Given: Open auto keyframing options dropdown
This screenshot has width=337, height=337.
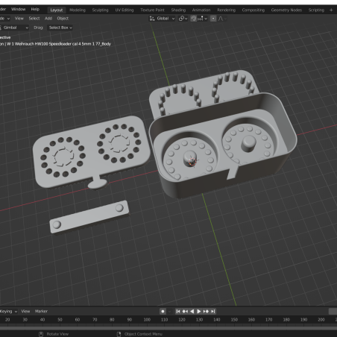Looking at the screenshot, I should point(170,312).
